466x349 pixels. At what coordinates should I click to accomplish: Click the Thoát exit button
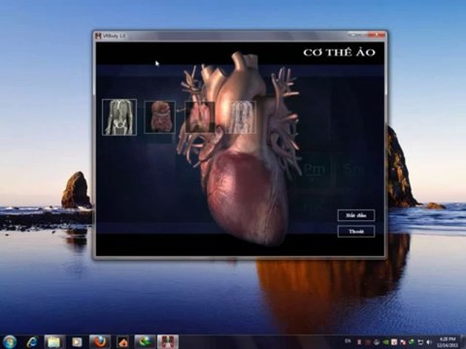356,232
